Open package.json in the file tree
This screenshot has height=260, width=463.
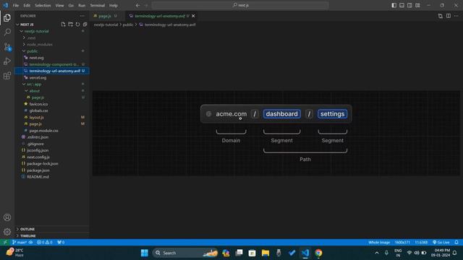click(x=38, y=170)
